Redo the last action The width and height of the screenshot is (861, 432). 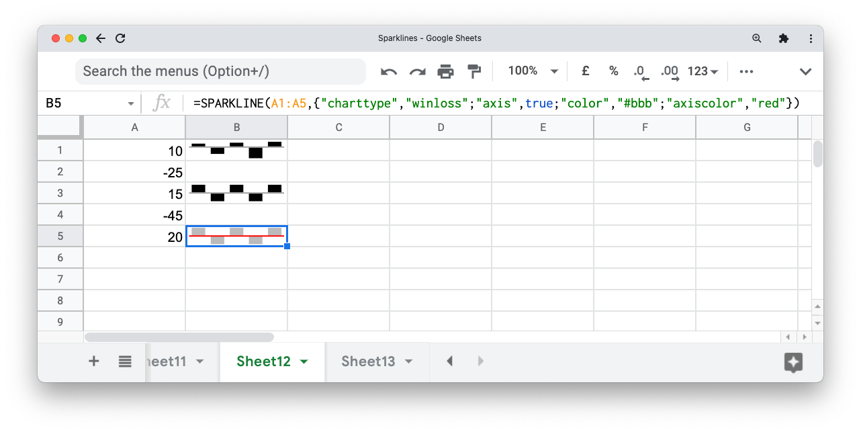(x=417, y=71)
